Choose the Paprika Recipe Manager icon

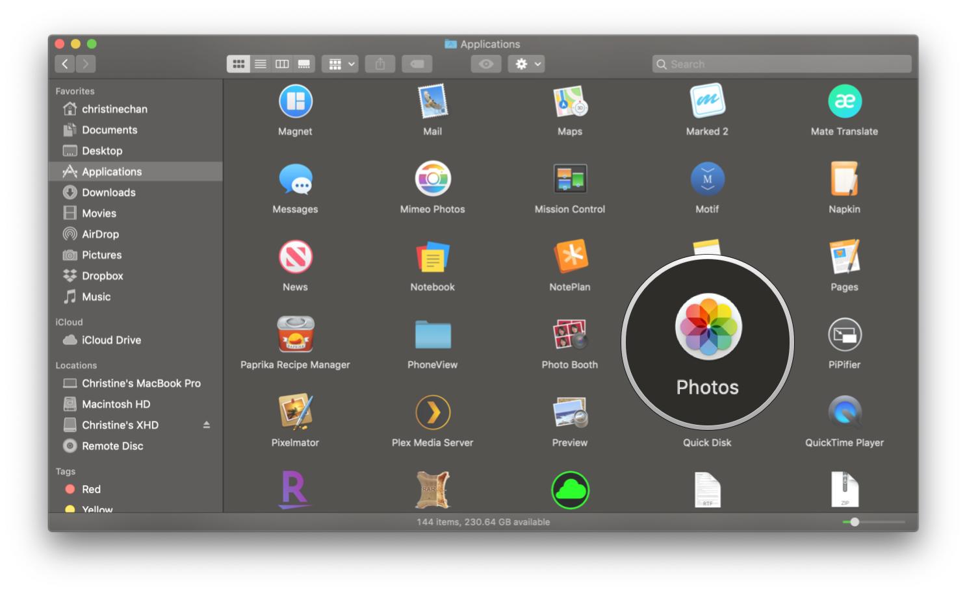(x=295, y=334)
